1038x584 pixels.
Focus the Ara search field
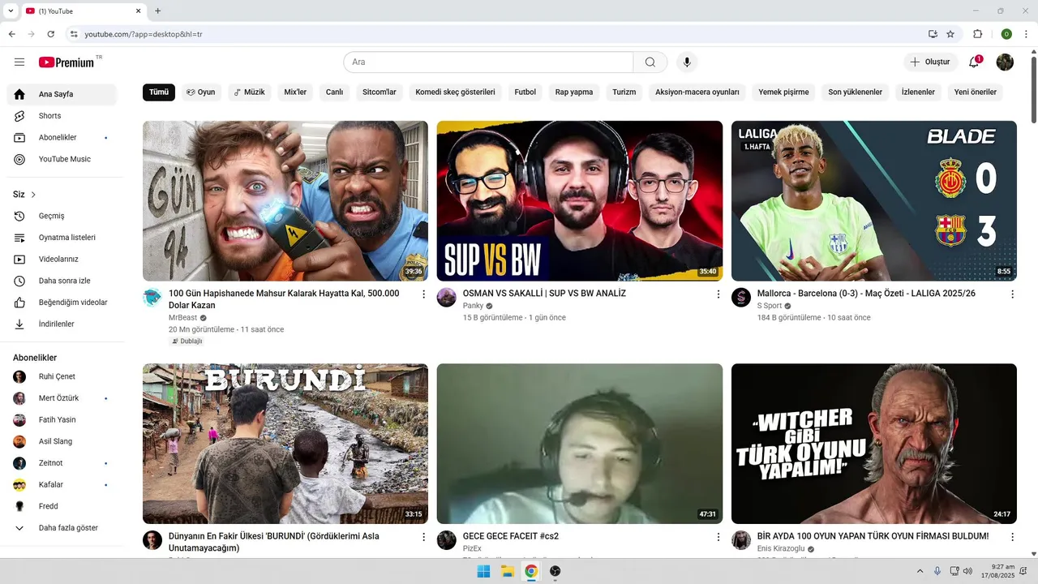488,62
